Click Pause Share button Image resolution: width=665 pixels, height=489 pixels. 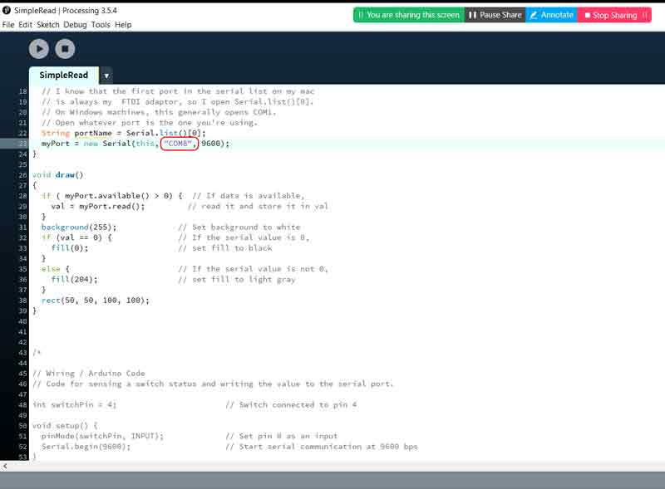[495, 15]
